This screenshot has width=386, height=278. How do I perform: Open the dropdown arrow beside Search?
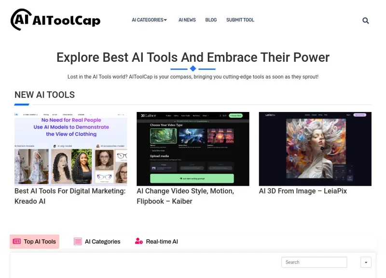(366, 262)
